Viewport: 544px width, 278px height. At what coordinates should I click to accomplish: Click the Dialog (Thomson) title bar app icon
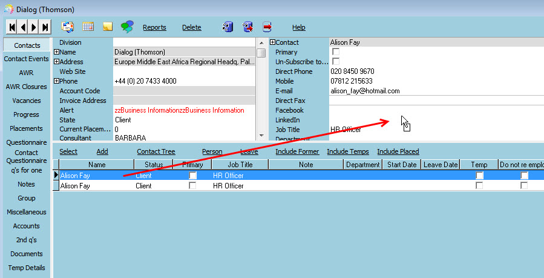(x=8, y=9)
